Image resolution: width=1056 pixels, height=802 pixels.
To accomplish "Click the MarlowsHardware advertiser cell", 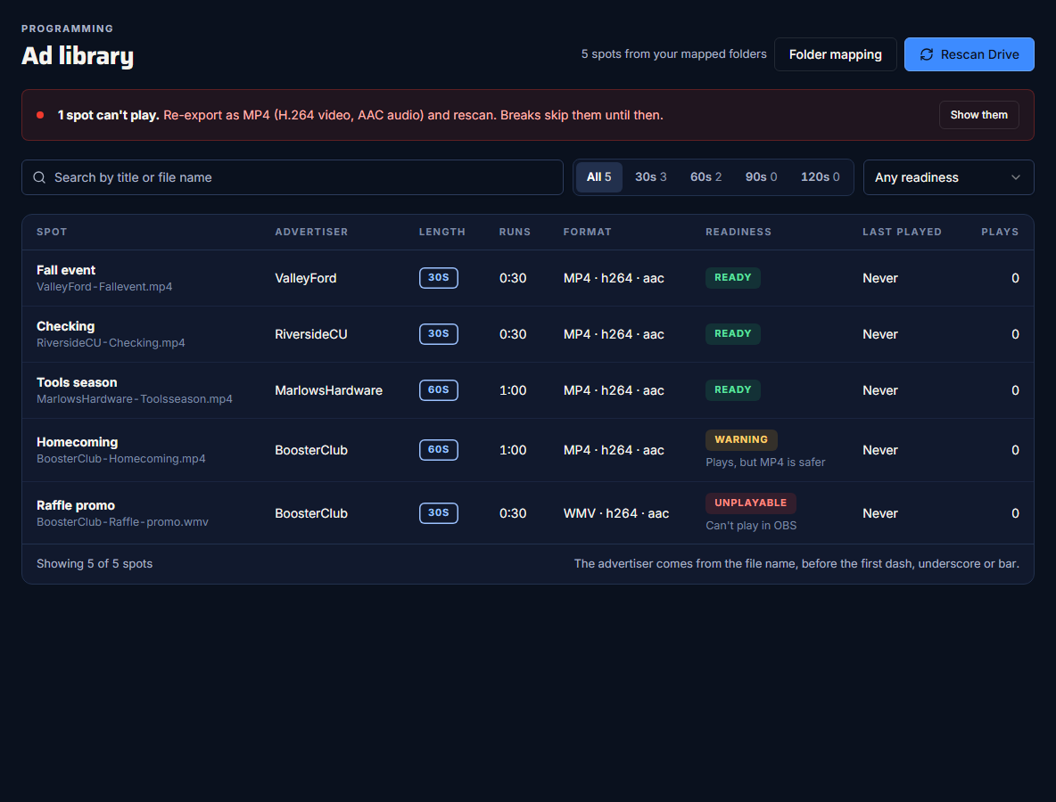I will (328, 390).
